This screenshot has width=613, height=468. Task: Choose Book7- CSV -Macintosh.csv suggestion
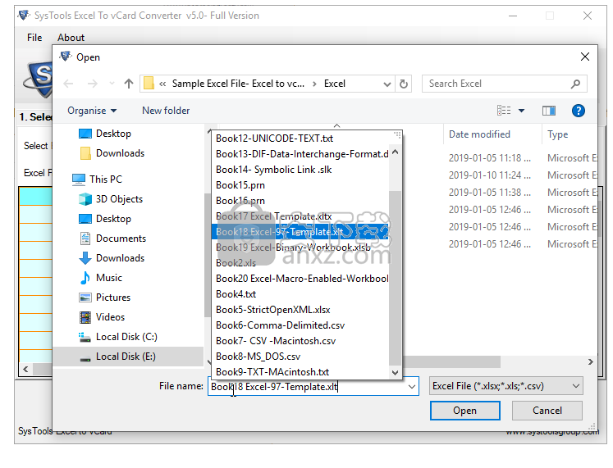pos(300,341)
